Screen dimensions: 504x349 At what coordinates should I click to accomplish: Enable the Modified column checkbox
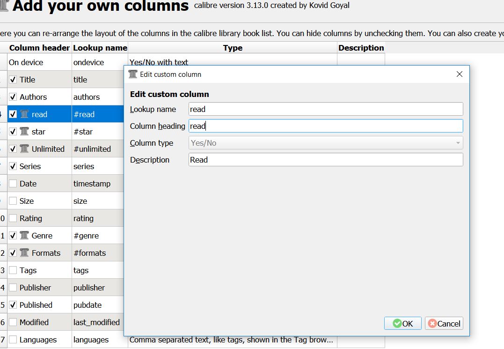click(x=13, y=322)
